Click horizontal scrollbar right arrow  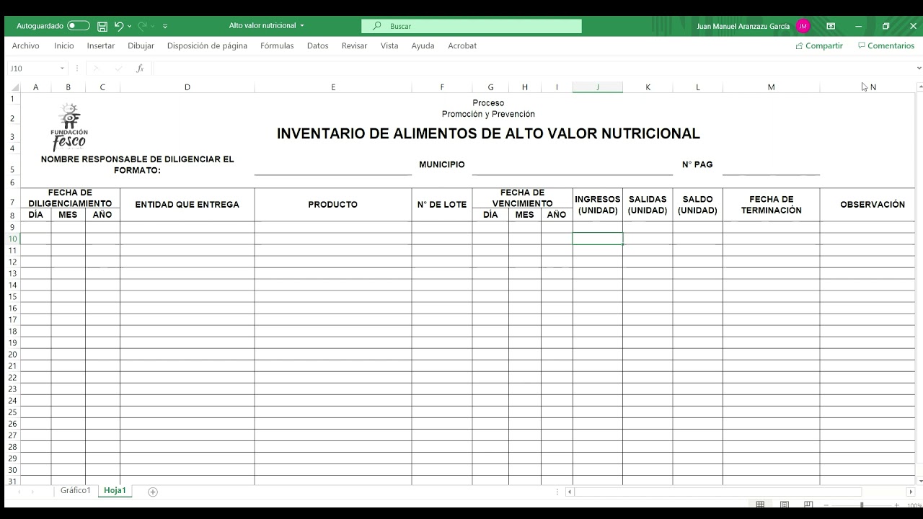[x=911, y=492]
